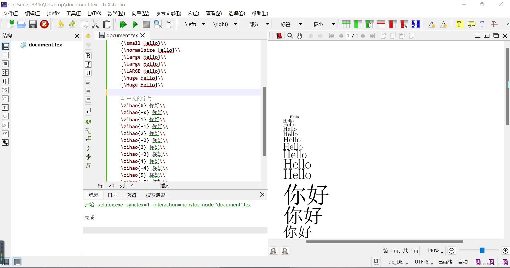Open the 选项(O) menu
The height and width of the screenshot is (268, 510).
237,13
